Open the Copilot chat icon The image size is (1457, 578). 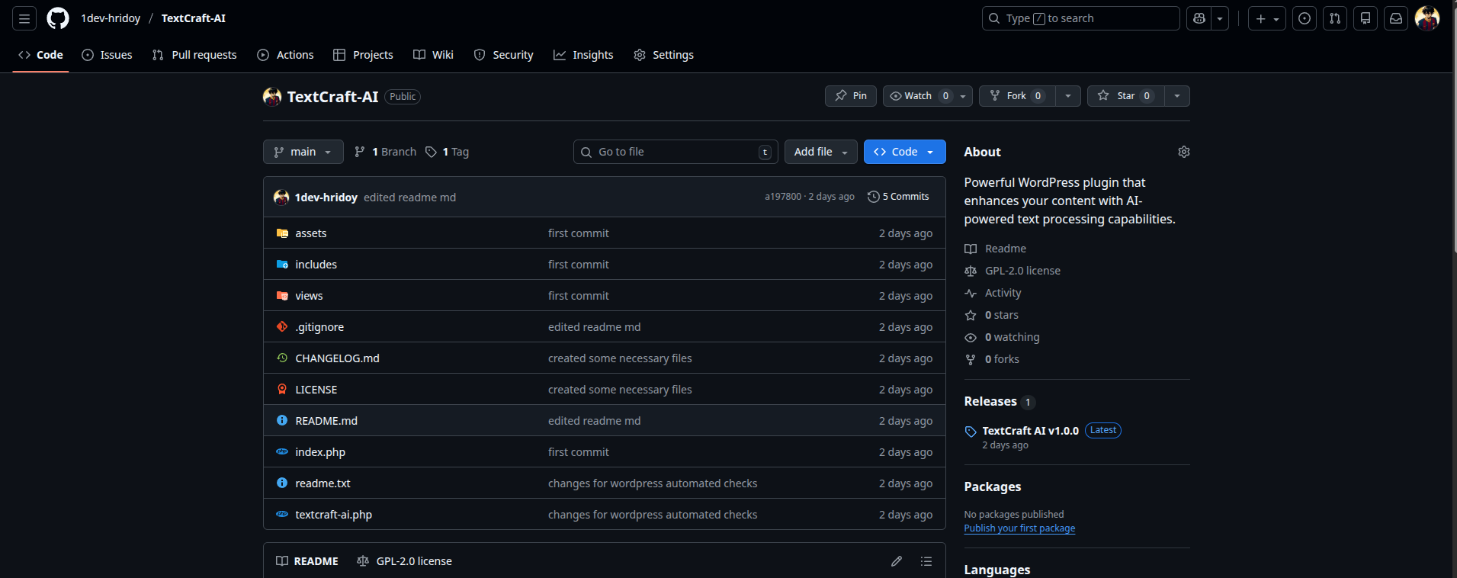pyautogui.click(x=1199, y=18)
